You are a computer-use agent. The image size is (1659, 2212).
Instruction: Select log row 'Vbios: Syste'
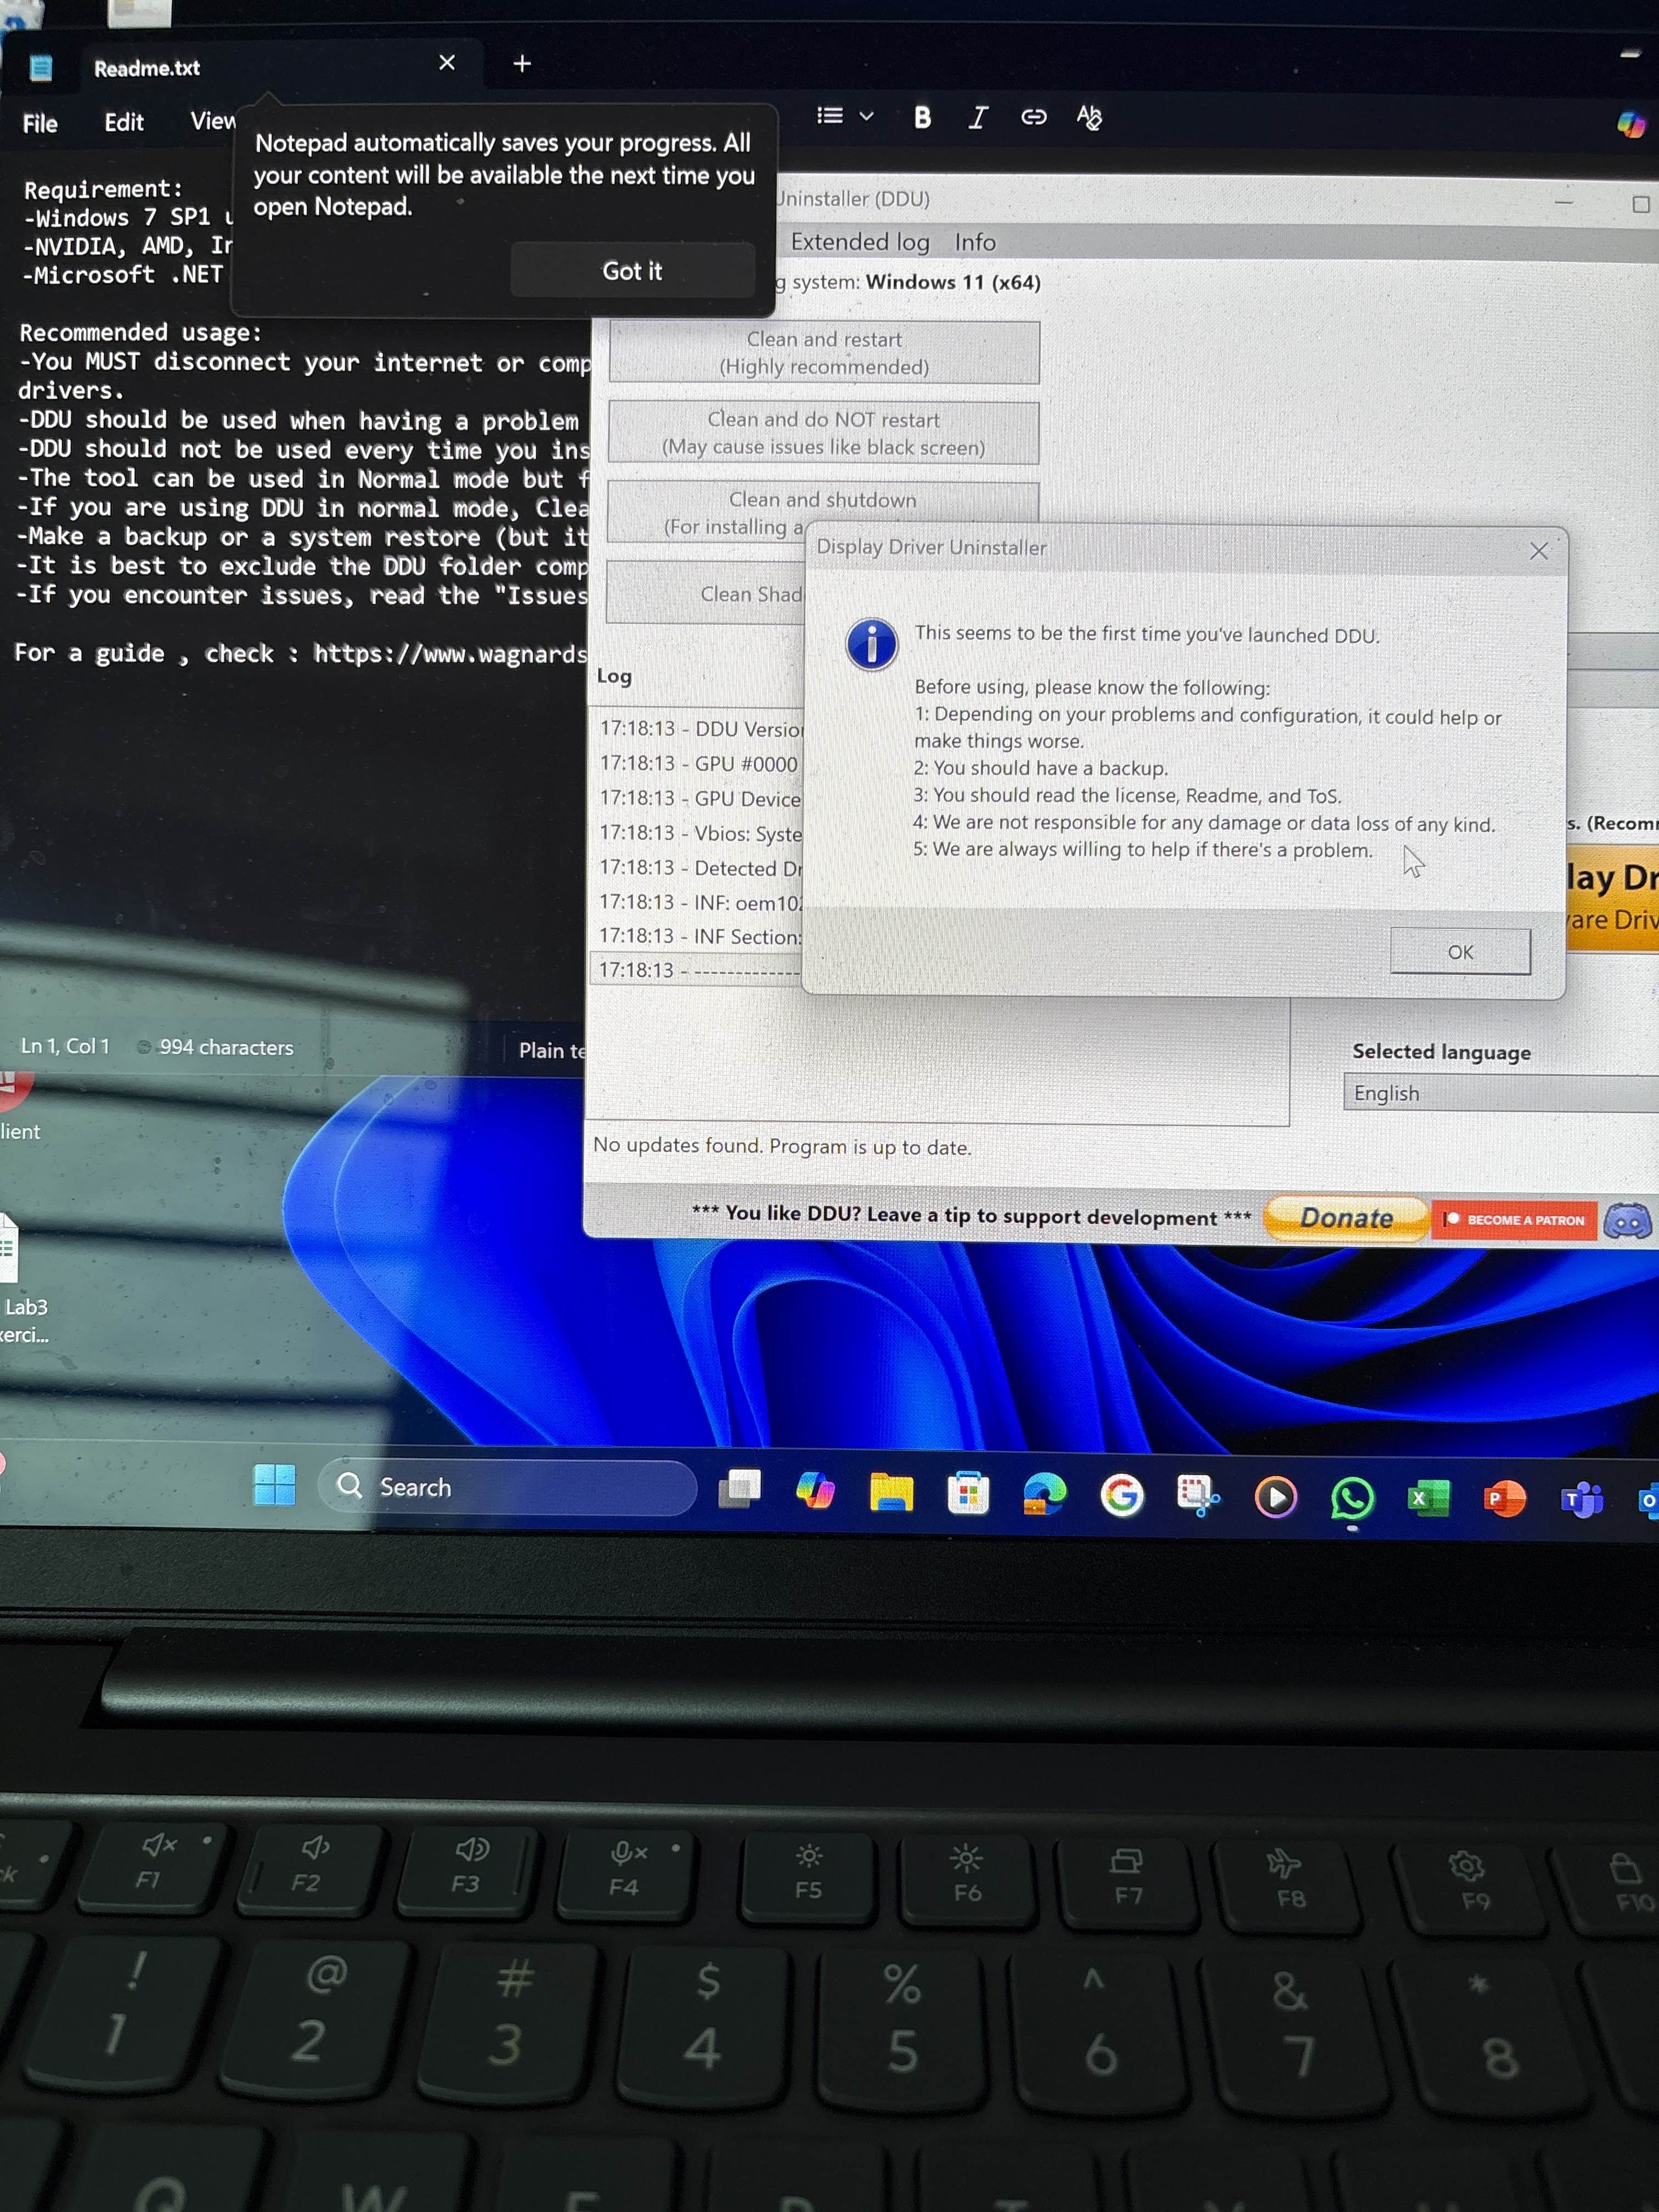pyautogui.click(x=700, y=833)
